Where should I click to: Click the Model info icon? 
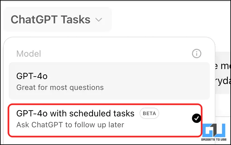(196, 54)
